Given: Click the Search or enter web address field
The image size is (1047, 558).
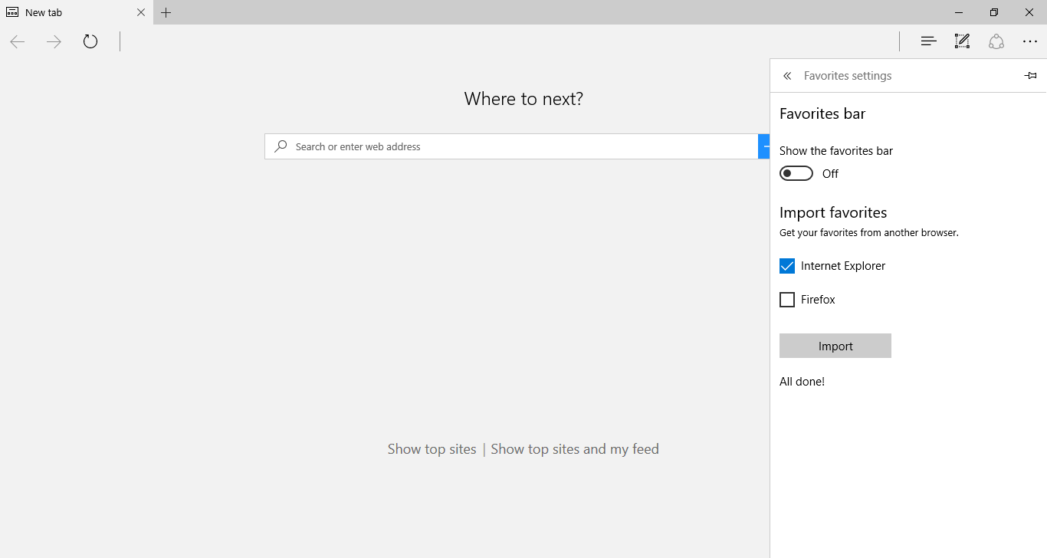Looking at the screenshot, I should pyautogui.click(x=511, y=146).
